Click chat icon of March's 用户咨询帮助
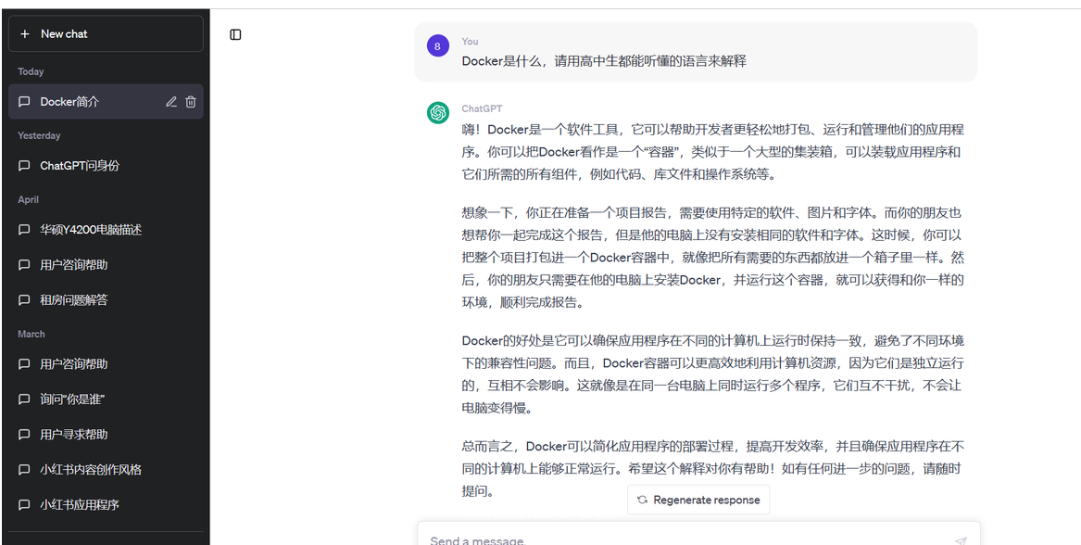The height and width of the screenshot is (545, 1081). click(x=24, y=364)
